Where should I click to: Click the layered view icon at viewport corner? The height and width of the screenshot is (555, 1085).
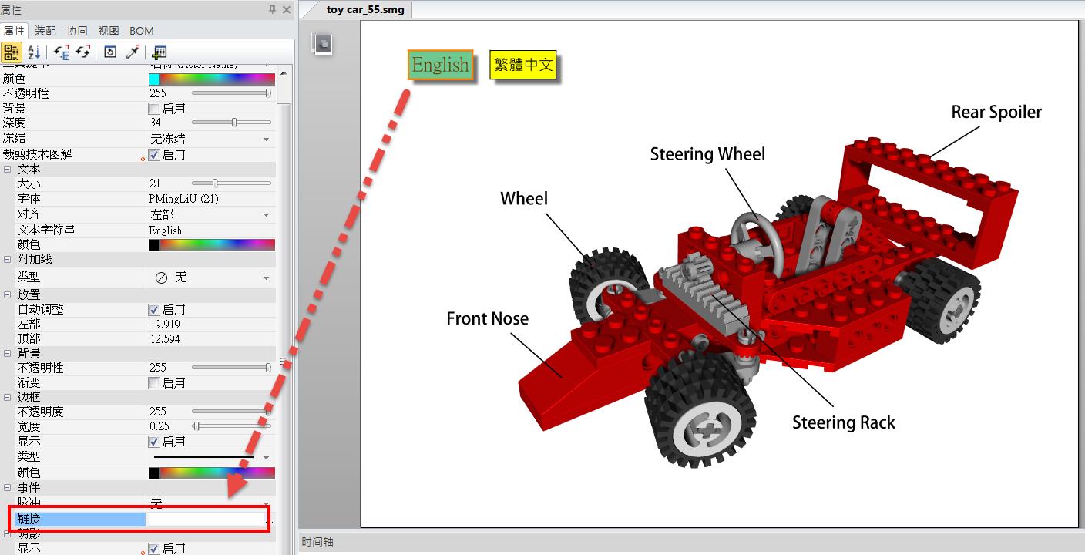tap(323, 44)
